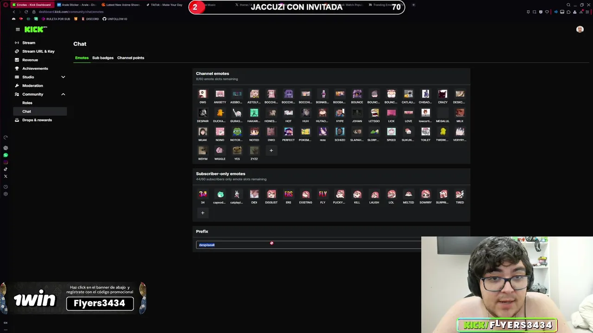
Task: Select the PERFECT channel emote
Action: [288, 135]
